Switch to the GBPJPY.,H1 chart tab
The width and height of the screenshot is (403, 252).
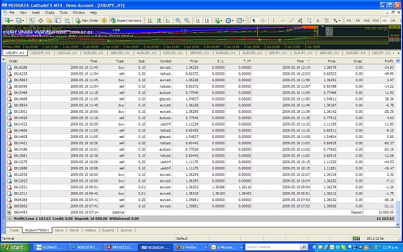tap(278, 53)
